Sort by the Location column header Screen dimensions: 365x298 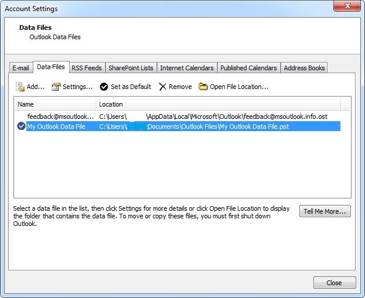(x=218, y=104)
